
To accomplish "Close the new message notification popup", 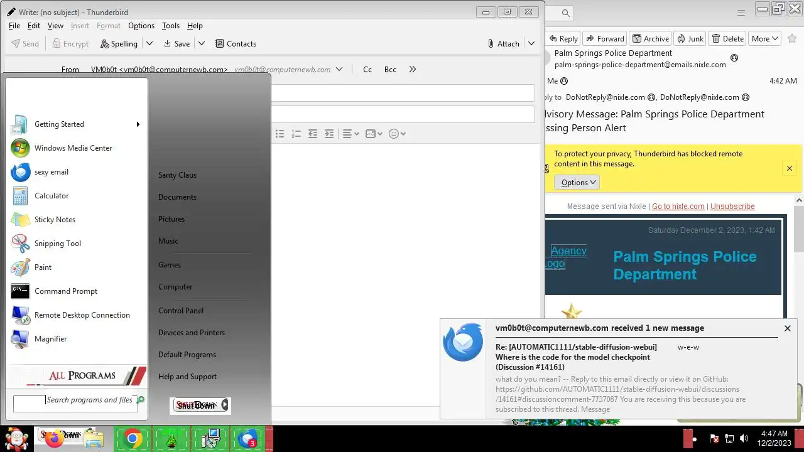I will pos(787,328).
